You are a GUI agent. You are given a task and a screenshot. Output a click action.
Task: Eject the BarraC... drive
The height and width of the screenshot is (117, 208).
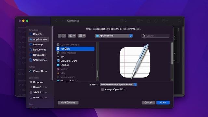click(x=46, y=87)
